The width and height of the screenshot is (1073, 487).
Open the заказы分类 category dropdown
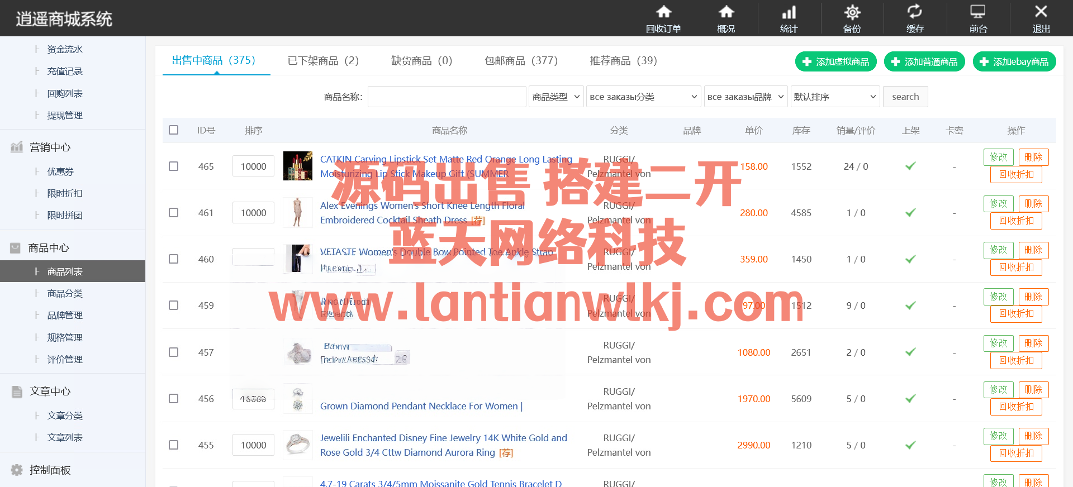point(643,97)
